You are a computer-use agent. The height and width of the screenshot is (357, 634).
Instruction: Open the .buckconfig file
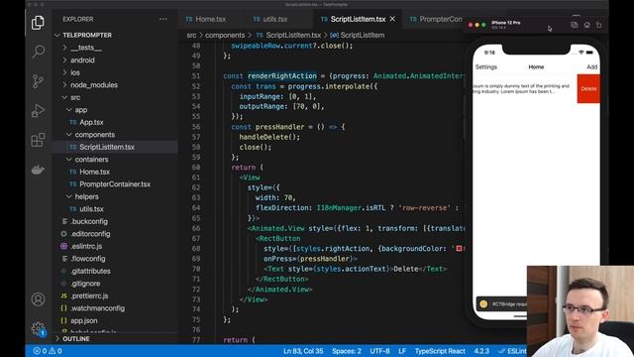[x=89, y=221]
